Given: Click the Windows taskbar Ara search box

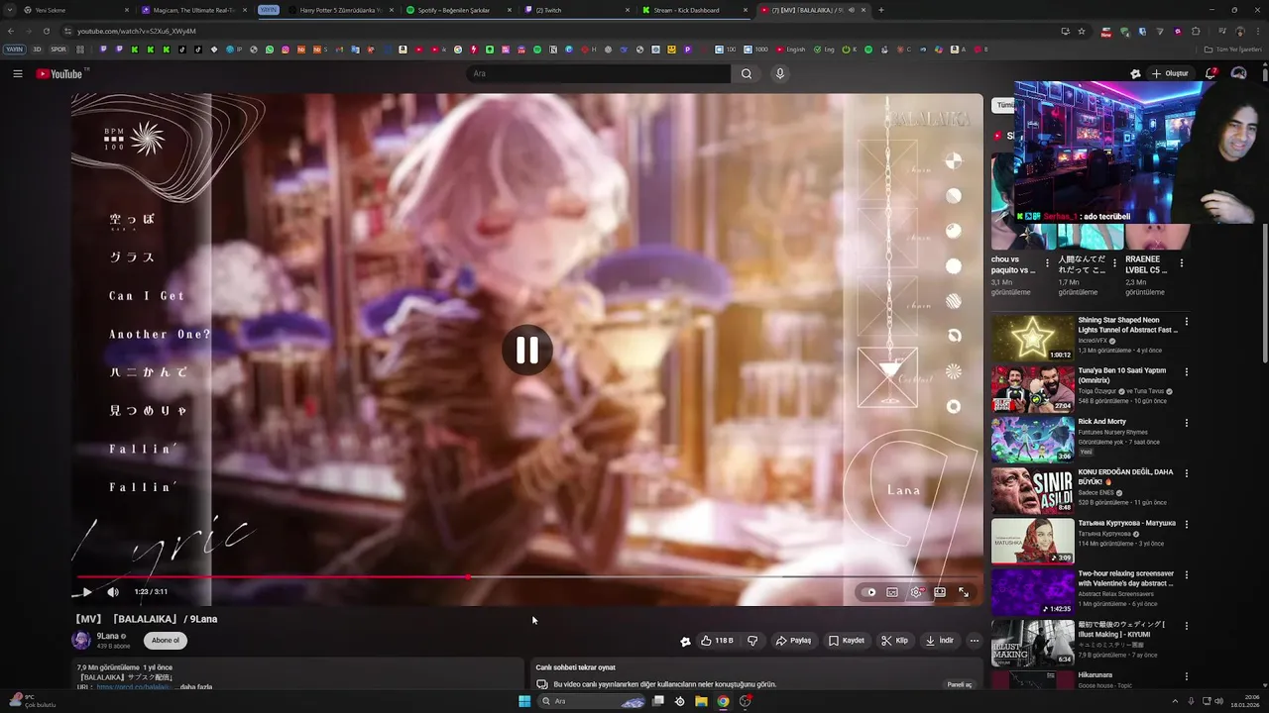Looking at the screenshot, I should click(592, 701).
